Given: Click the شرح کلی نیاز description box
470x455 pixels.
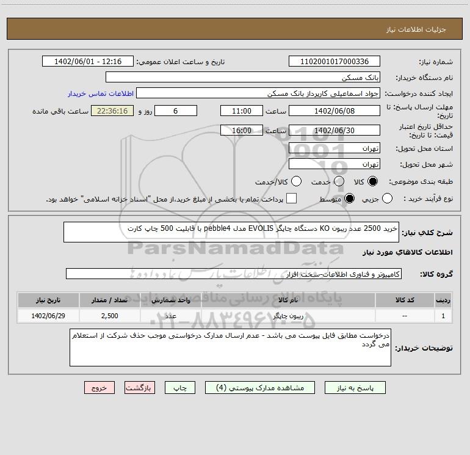Looking at the screenshot, I should coord(231,232).
